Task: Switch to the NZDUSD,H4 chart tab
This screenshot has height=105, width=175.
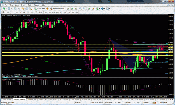Action: click(x=118, y=99)
